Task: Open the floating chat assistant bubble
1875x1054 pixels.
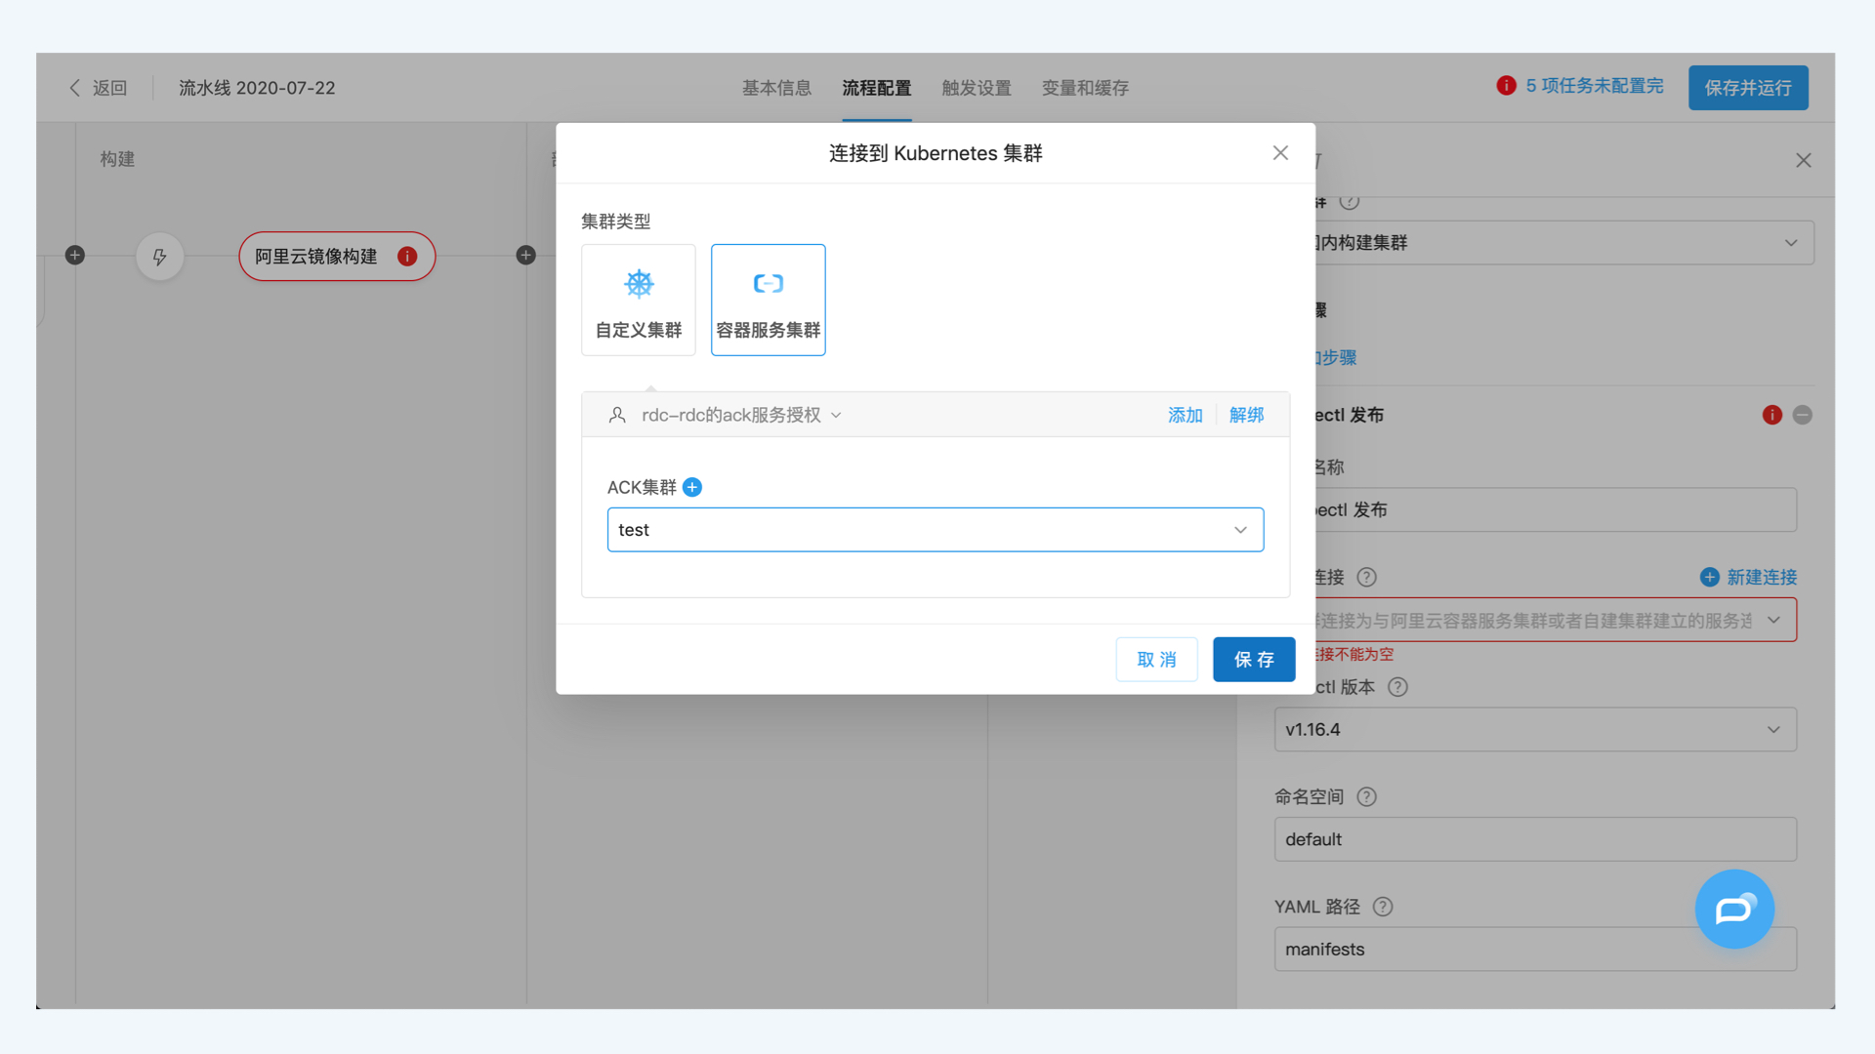Action: [x=1734, y=910]
